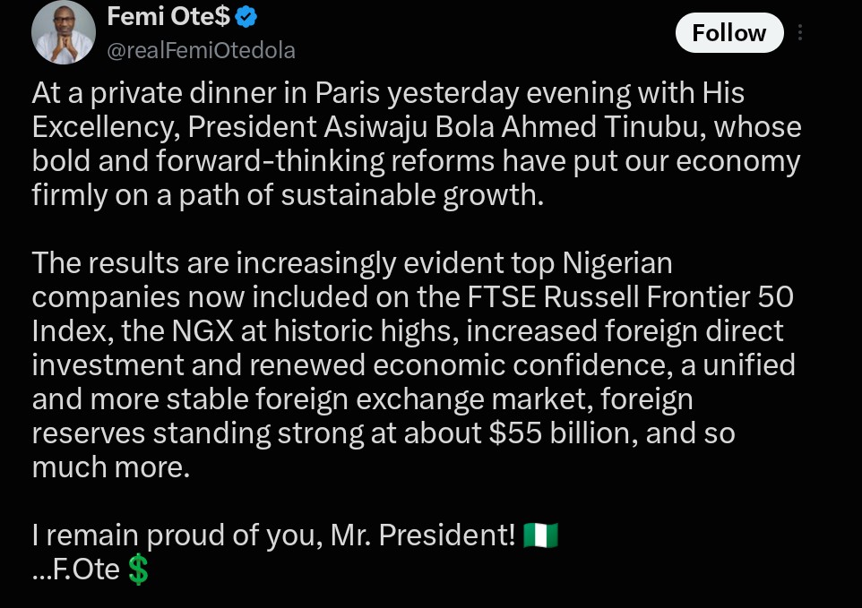This screenshot has height=608, width=862.
Task: Click the 'sustainable growth' phrase
Action: [412, 195]
